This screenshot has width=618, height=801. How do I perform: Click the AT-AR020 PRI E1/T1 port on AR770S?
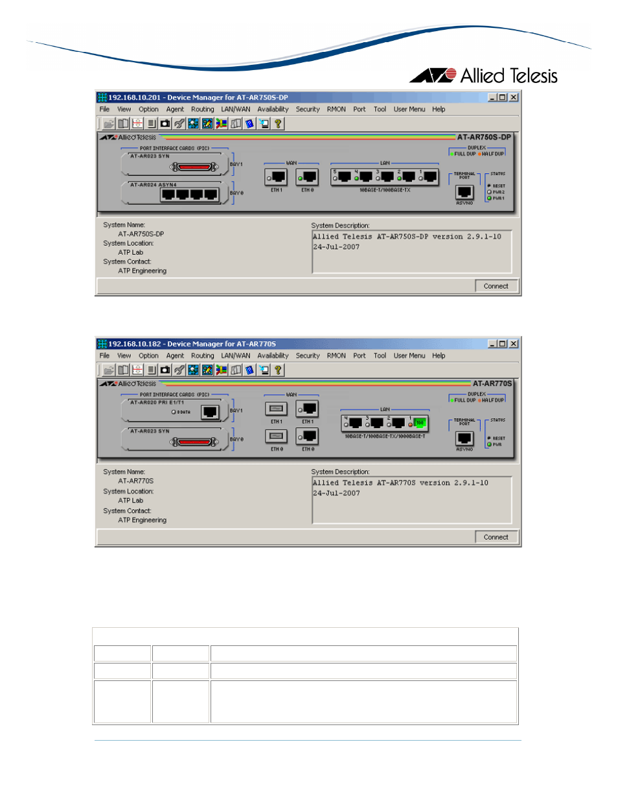tap(210, 412)
